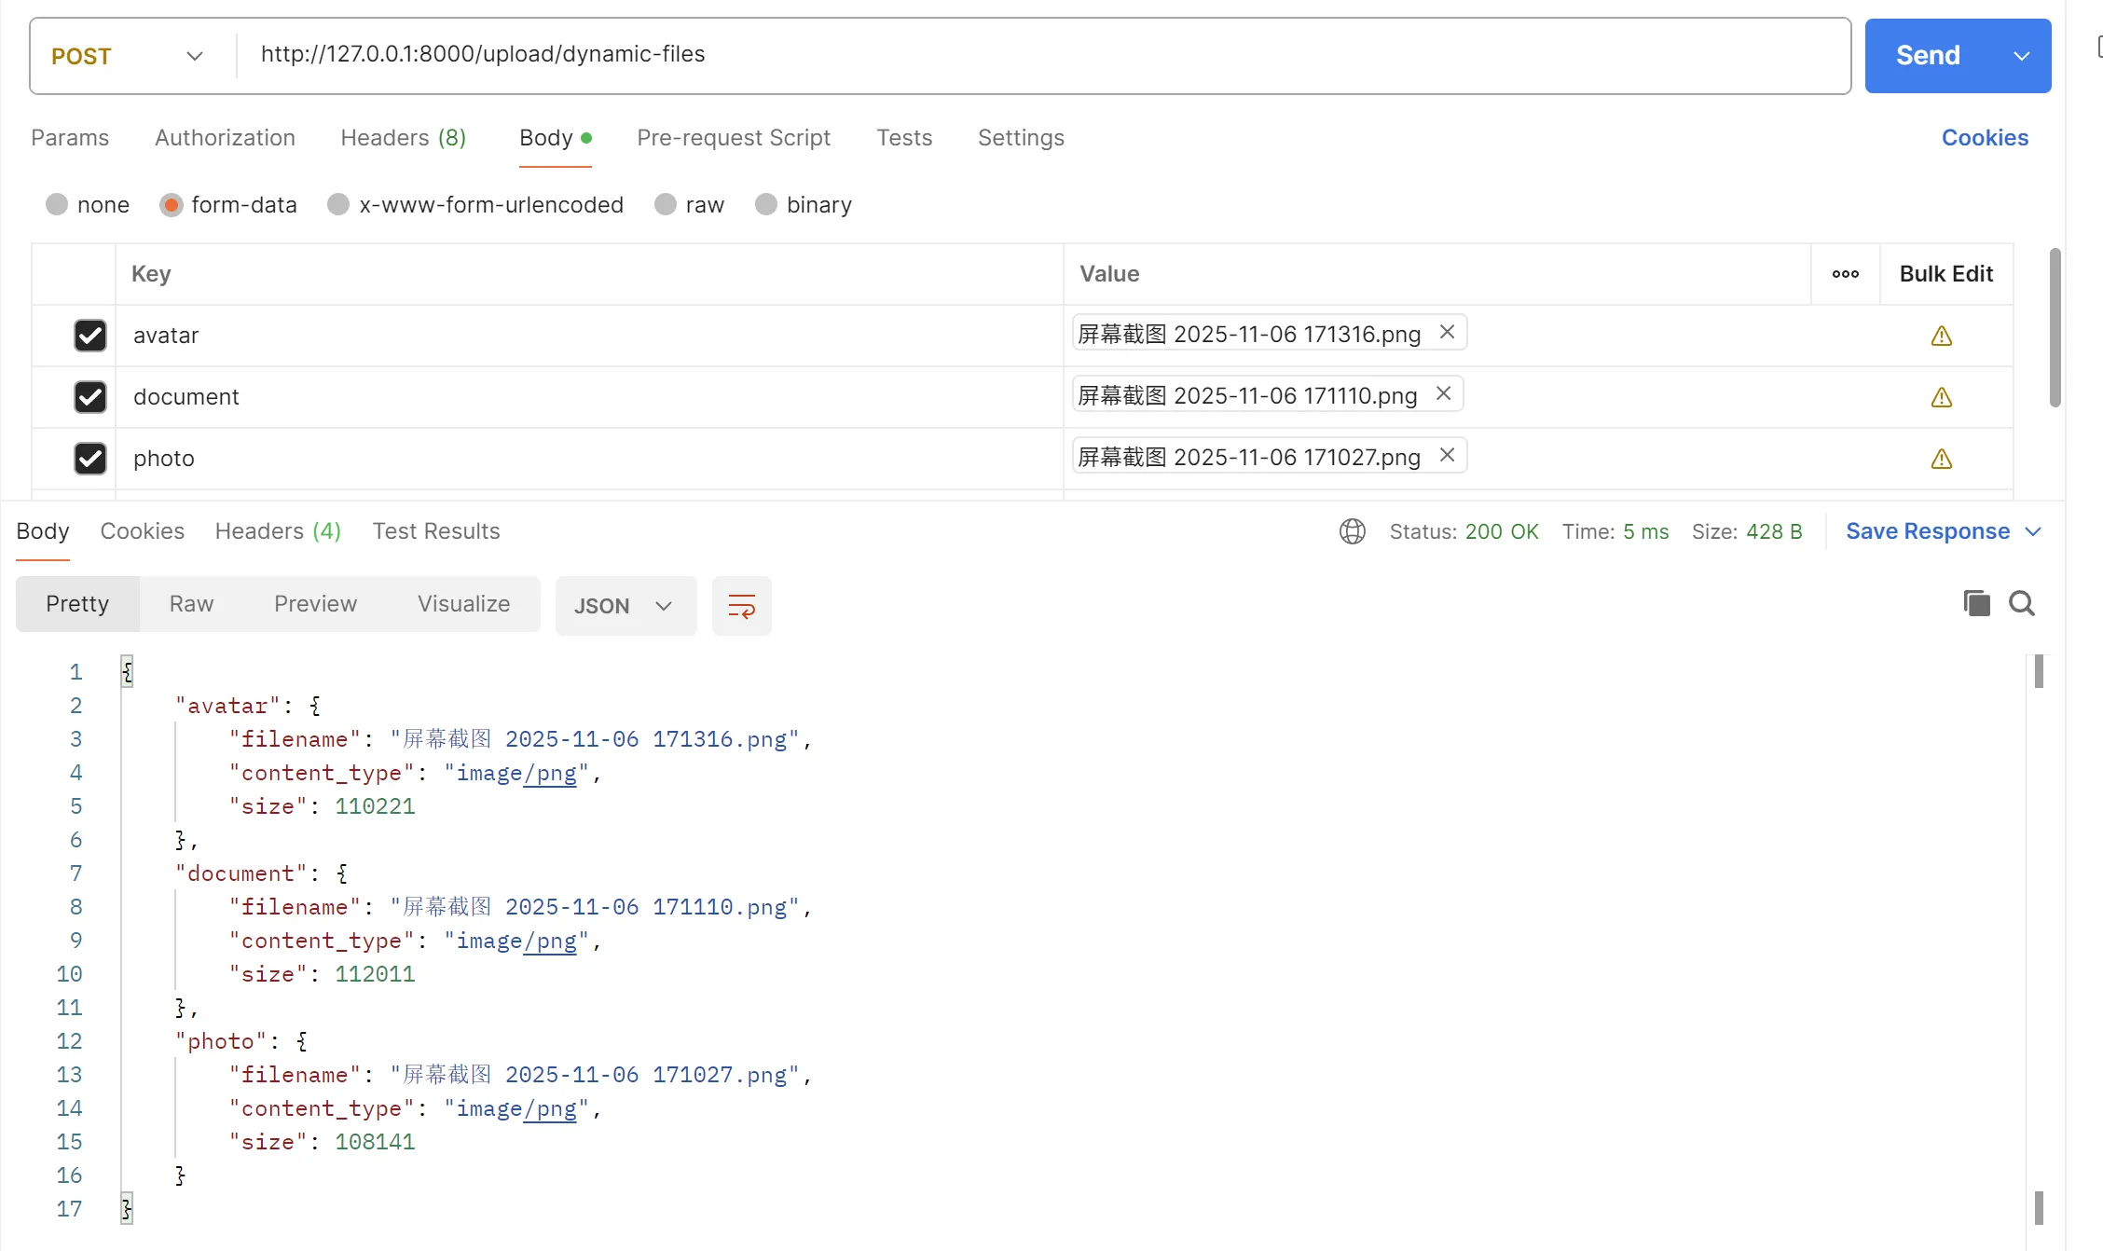Click the globe network icon beside Status

(x=1352, y=531)
